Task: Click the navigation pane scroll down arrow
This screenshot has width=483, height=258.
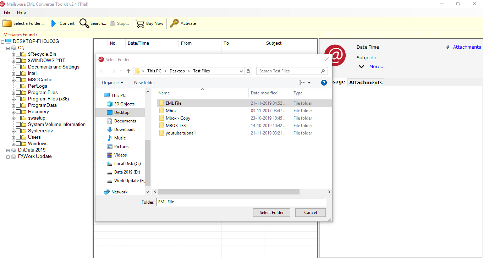Action: point(148,192)
